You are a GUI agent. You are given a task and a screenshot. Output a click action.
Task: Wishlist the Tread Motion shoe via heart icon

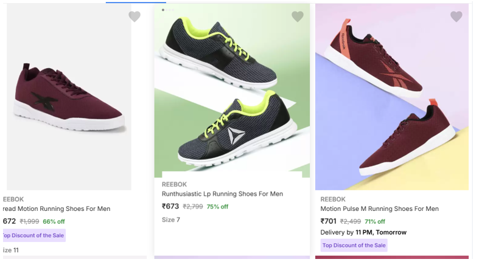pyautogui.click(x=135, y=17)
